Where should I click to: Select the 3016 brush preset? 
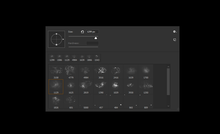(x=101, y=72)
